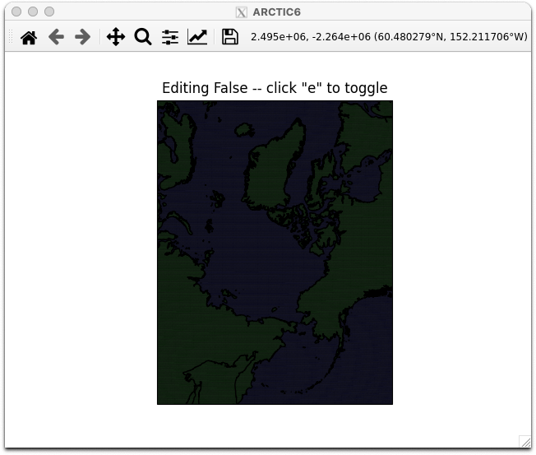Go forward to the next view
The width and height of the screenshot is (536, 455).
coord(82,37)
